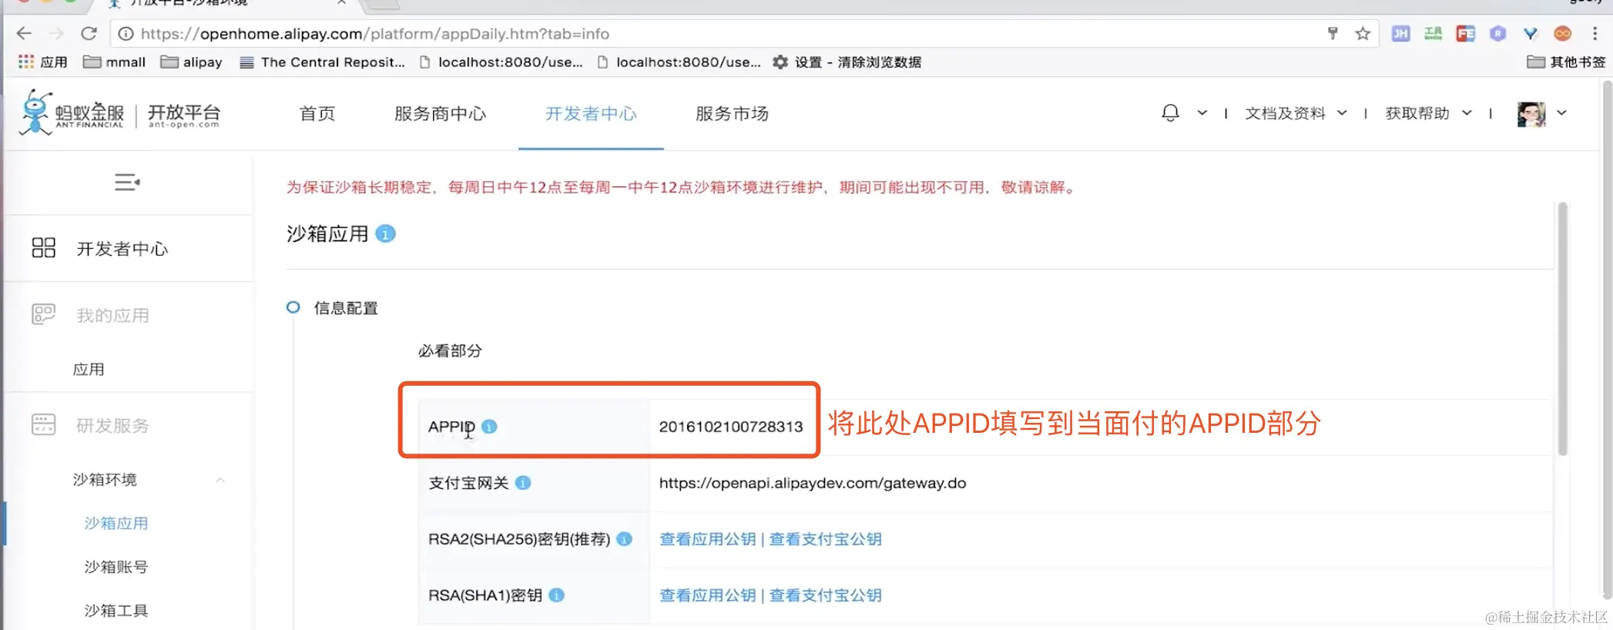Open the mmall bookmarks folder
This screenshot has width=1613, height=630.
click(x=114, y=62)
